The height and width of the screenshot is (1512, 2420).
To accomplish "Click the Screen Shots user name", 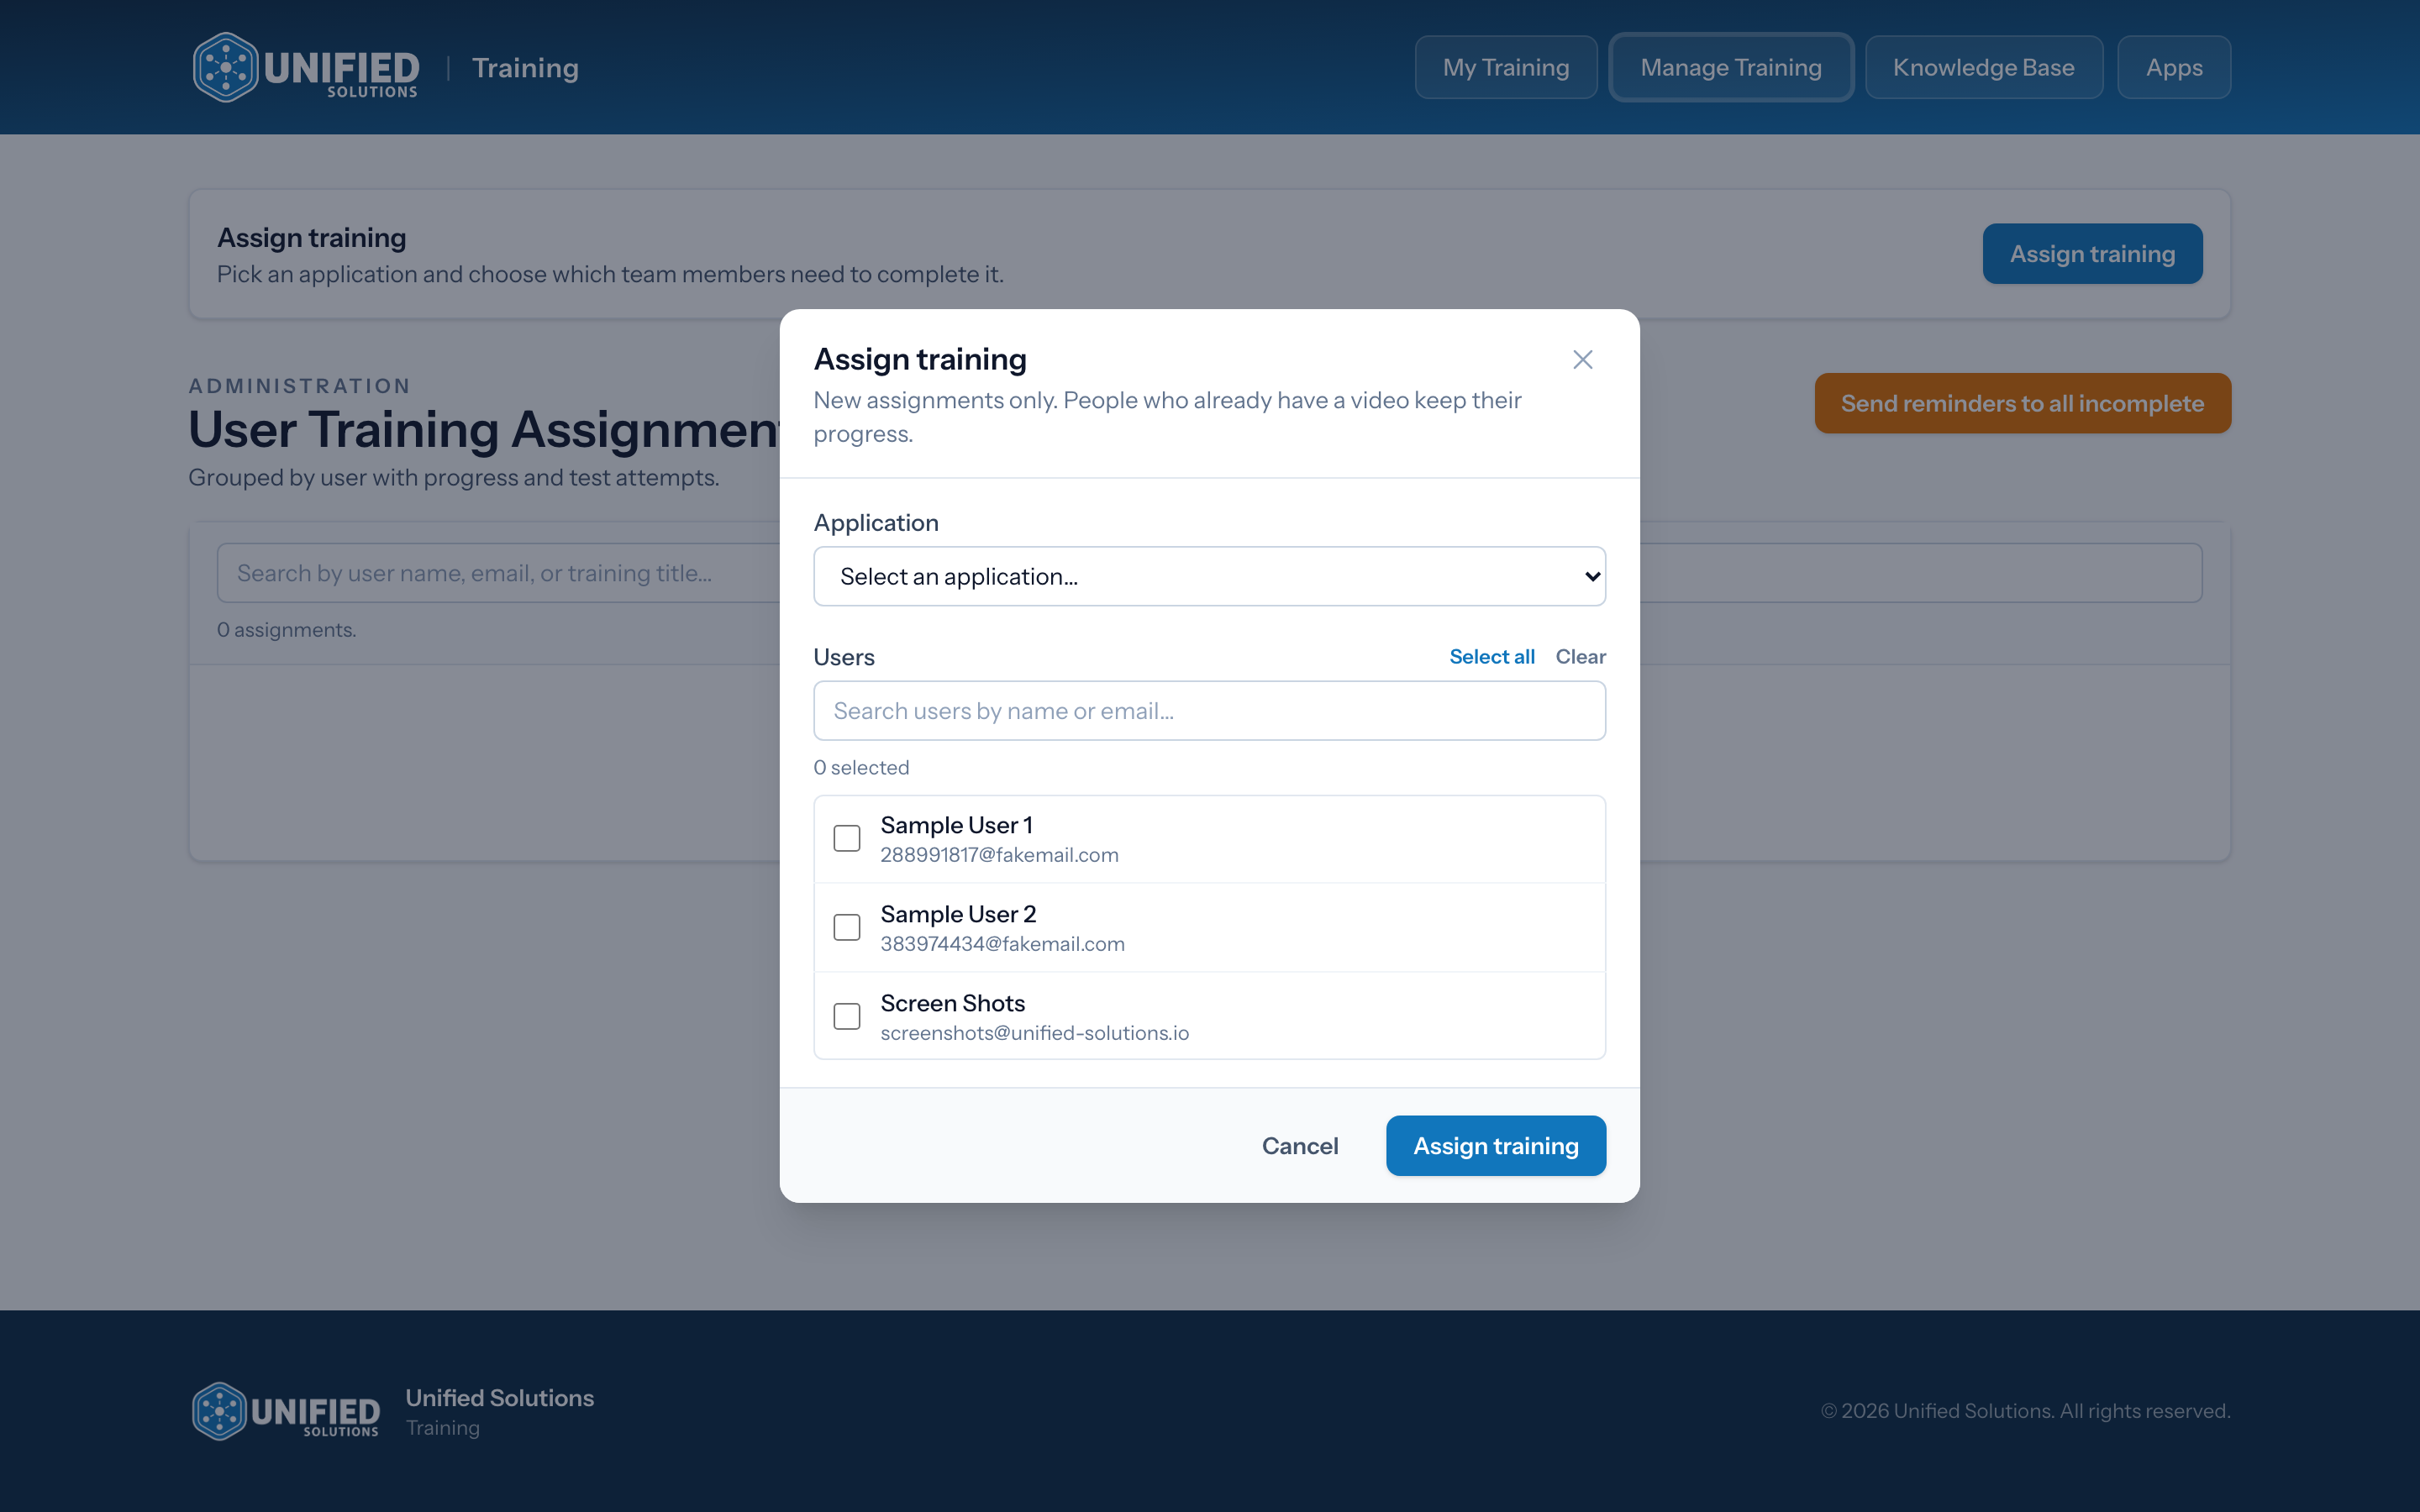I will coord(953,1003).
